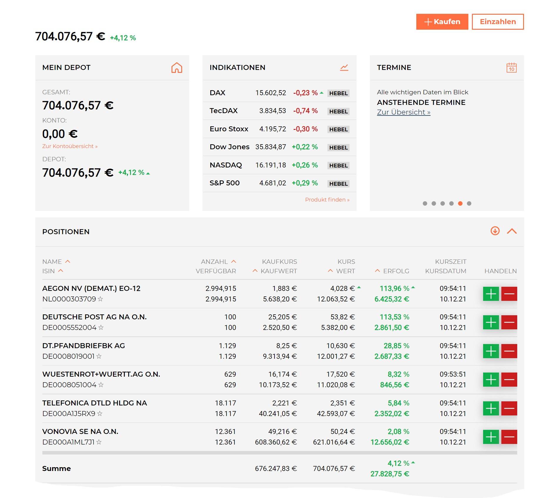Image resolution: width=559 pixels, height=498 pixels.
Task: Click the download icon in Positionen header
Action: pos(495,231)
